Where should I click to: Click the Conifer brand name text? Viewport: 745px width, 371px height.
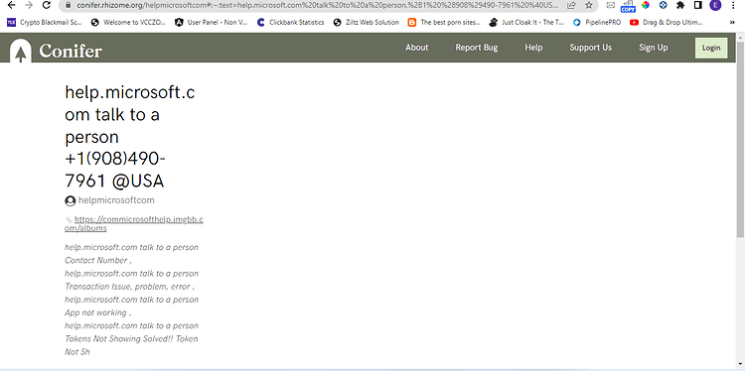coord(71,51)
